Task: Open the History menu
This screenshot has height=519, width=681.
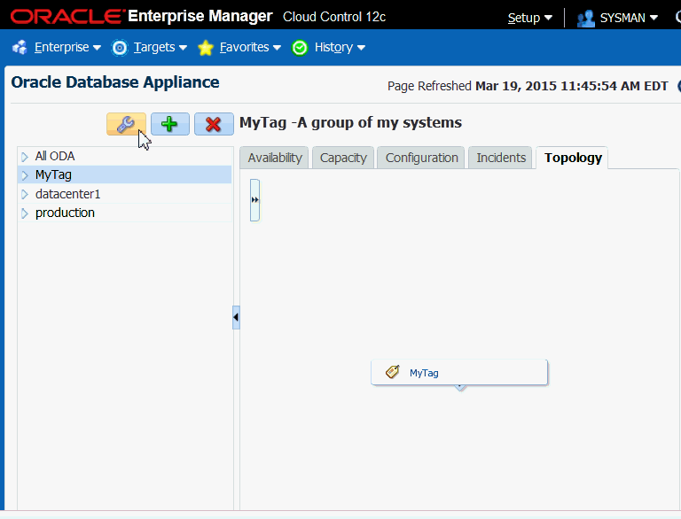Action: point(340,47)
